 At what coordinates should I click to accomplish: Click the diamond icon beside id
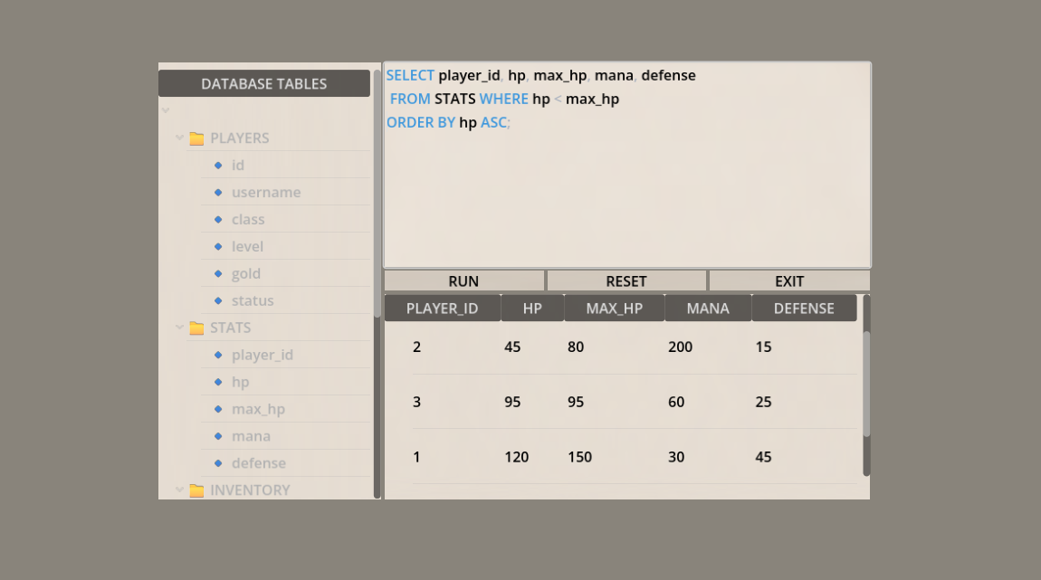coord(218,166)
